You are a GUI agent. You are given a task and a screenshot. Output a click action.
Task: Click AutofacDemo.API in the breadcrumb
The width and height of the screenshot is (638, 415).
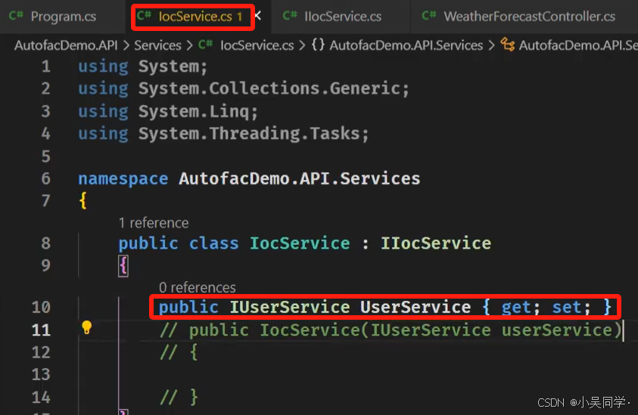66,45
